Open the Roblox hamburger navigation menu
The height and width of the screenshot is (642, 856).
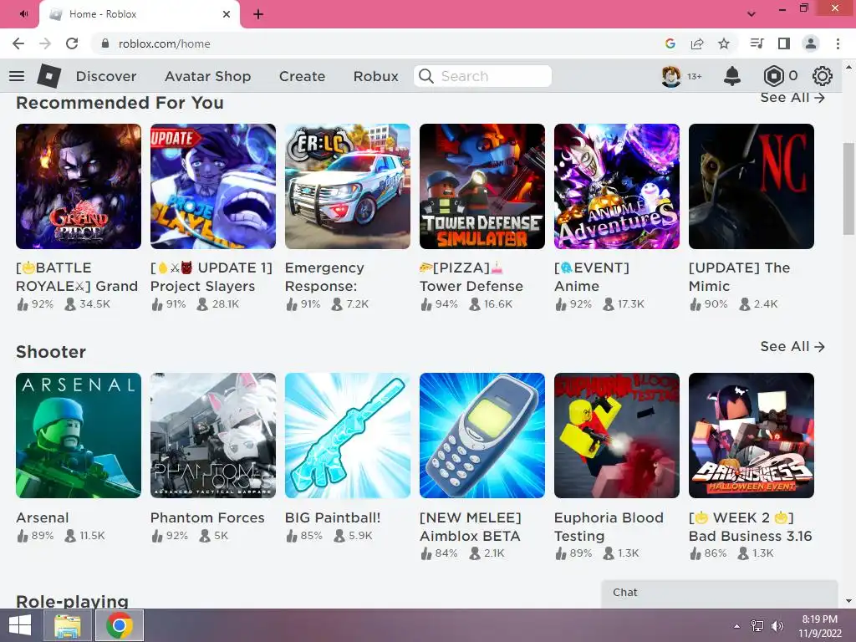[x=17, y=76]
